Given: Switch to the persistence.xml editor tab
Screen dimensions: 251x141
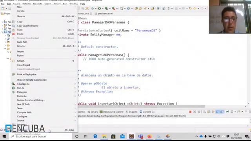Looking at the screenshot, I should [x=104, y=14].
